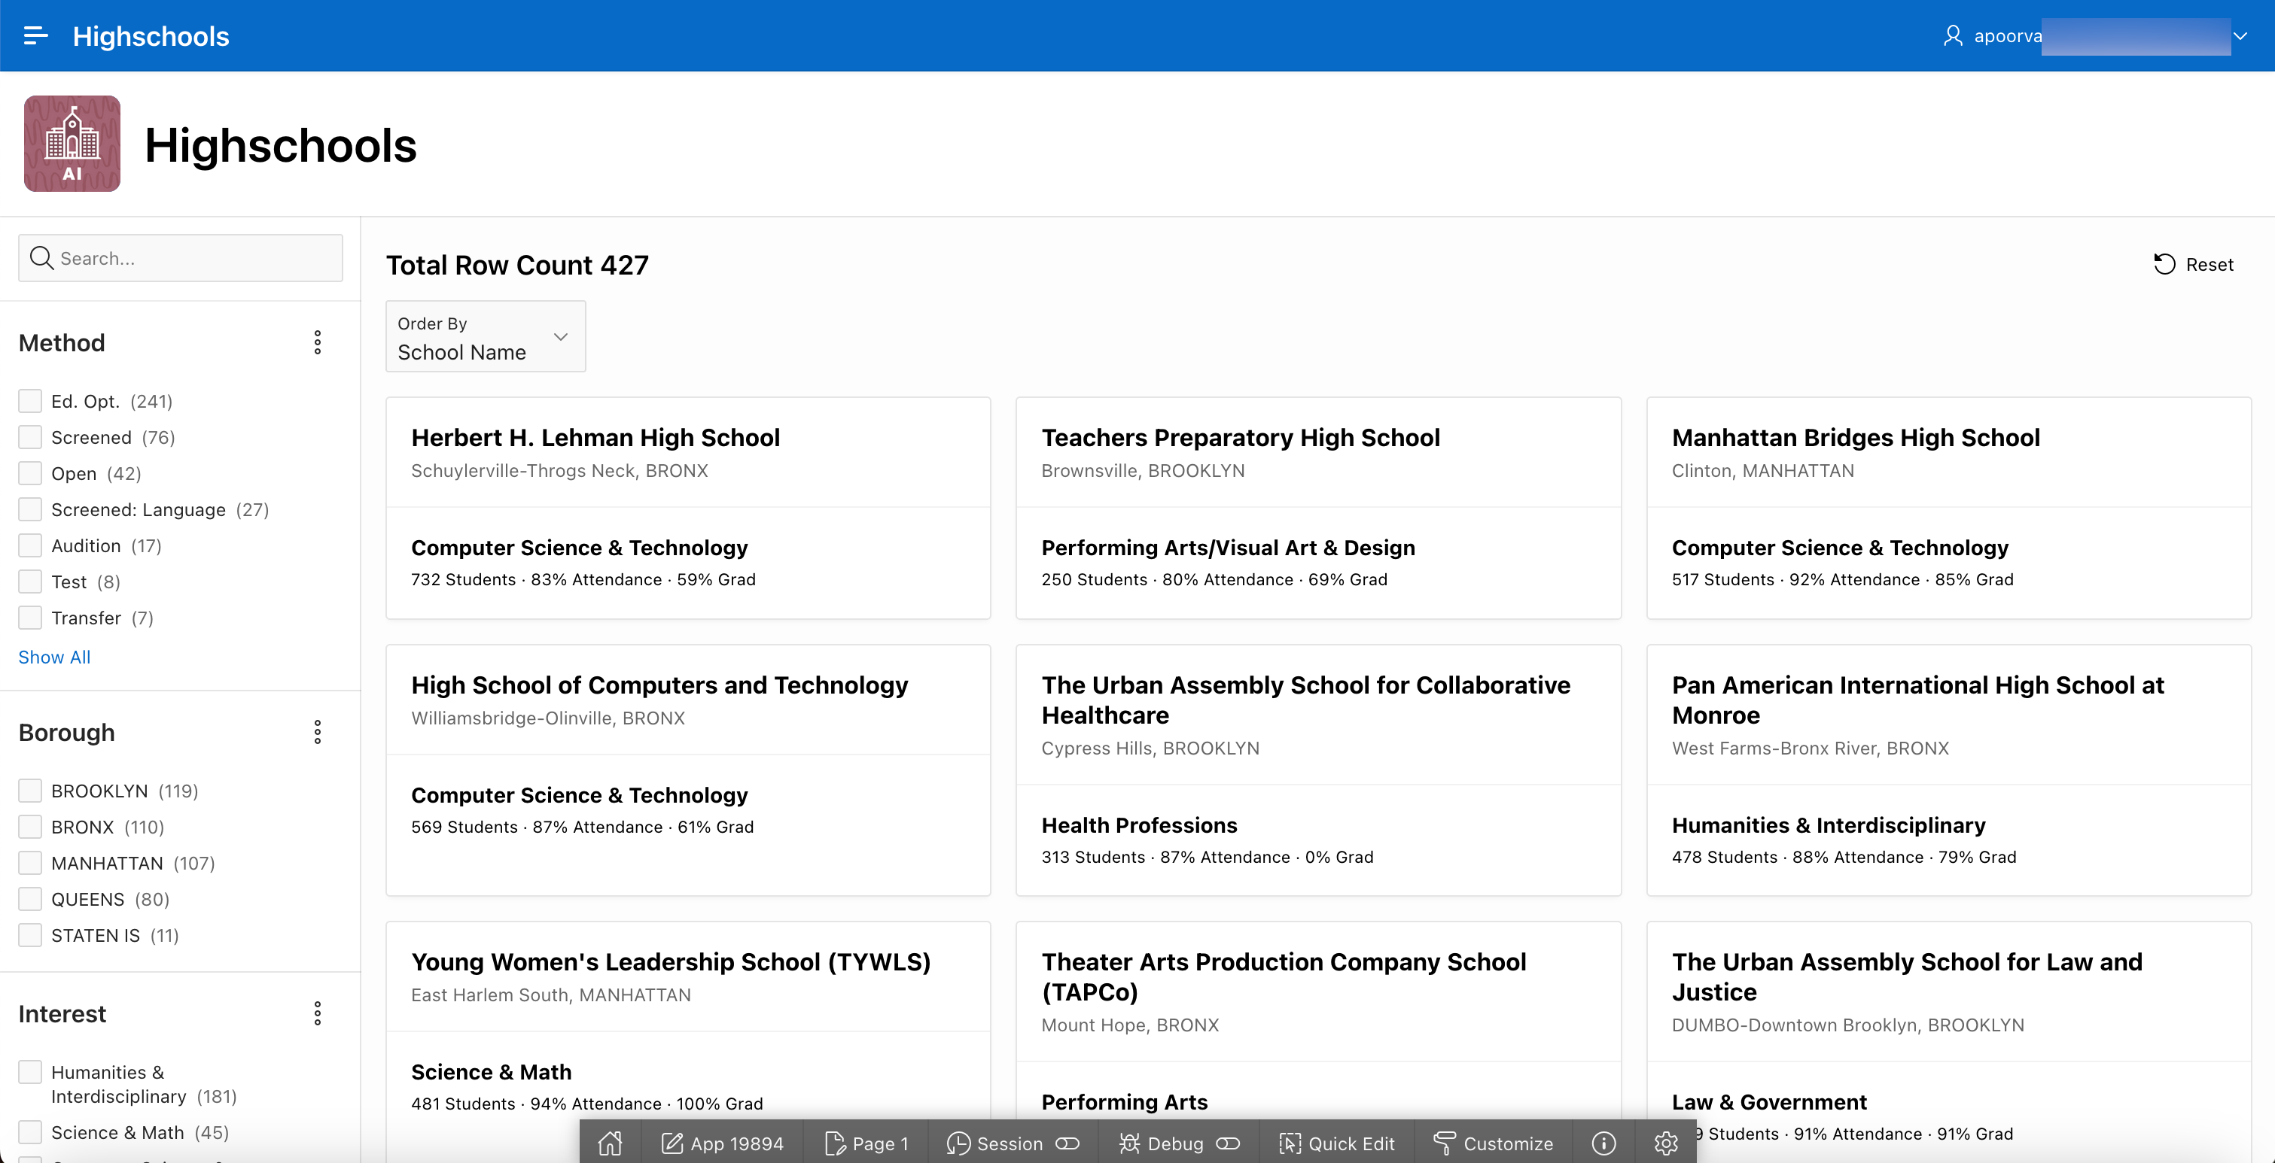
Task: Toggle the Debug switch in developer toolbar
Action: 1229,1143
